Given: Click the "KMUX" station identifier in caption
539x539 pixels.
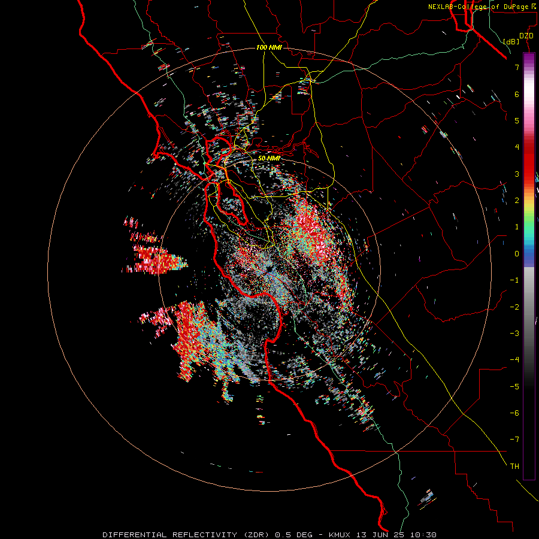Looking at the screenshot, I should coord(340,535).
